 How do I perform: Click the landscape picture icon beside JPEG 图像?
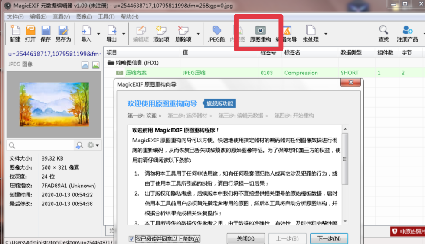[x=96, y=65]
